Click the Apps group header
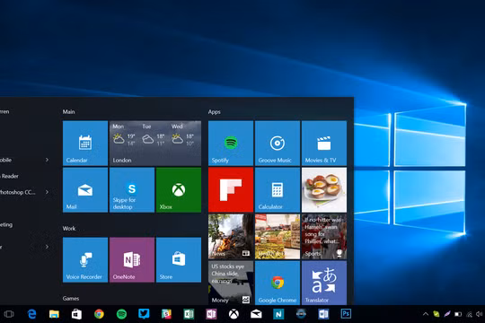 [x=215, y=111]
